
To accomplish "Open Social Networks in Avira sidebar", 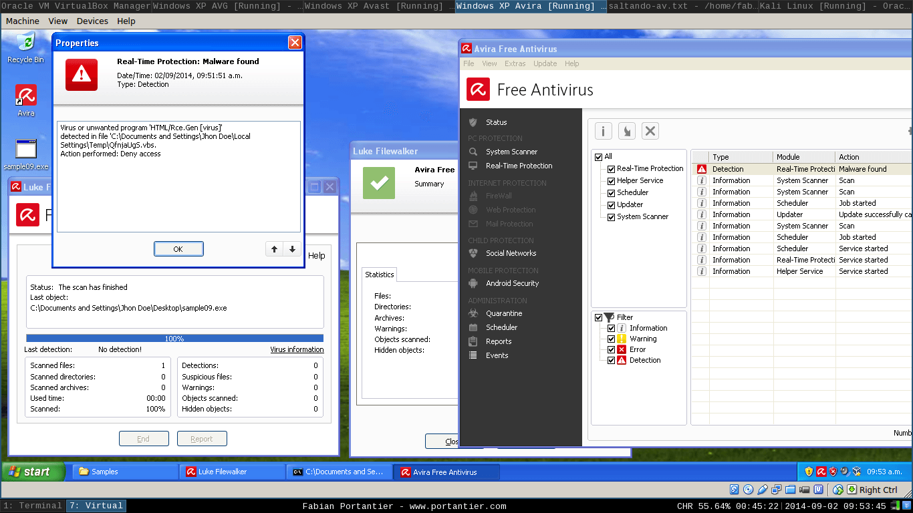I will pyautogui.click(x=511, y=253).
